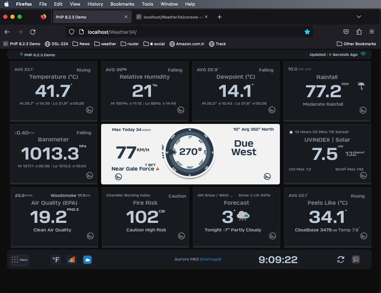The height and width of the screenshot is (293, 381).
Task: Click the wind direction compass dial
Action: click(190, 152)
